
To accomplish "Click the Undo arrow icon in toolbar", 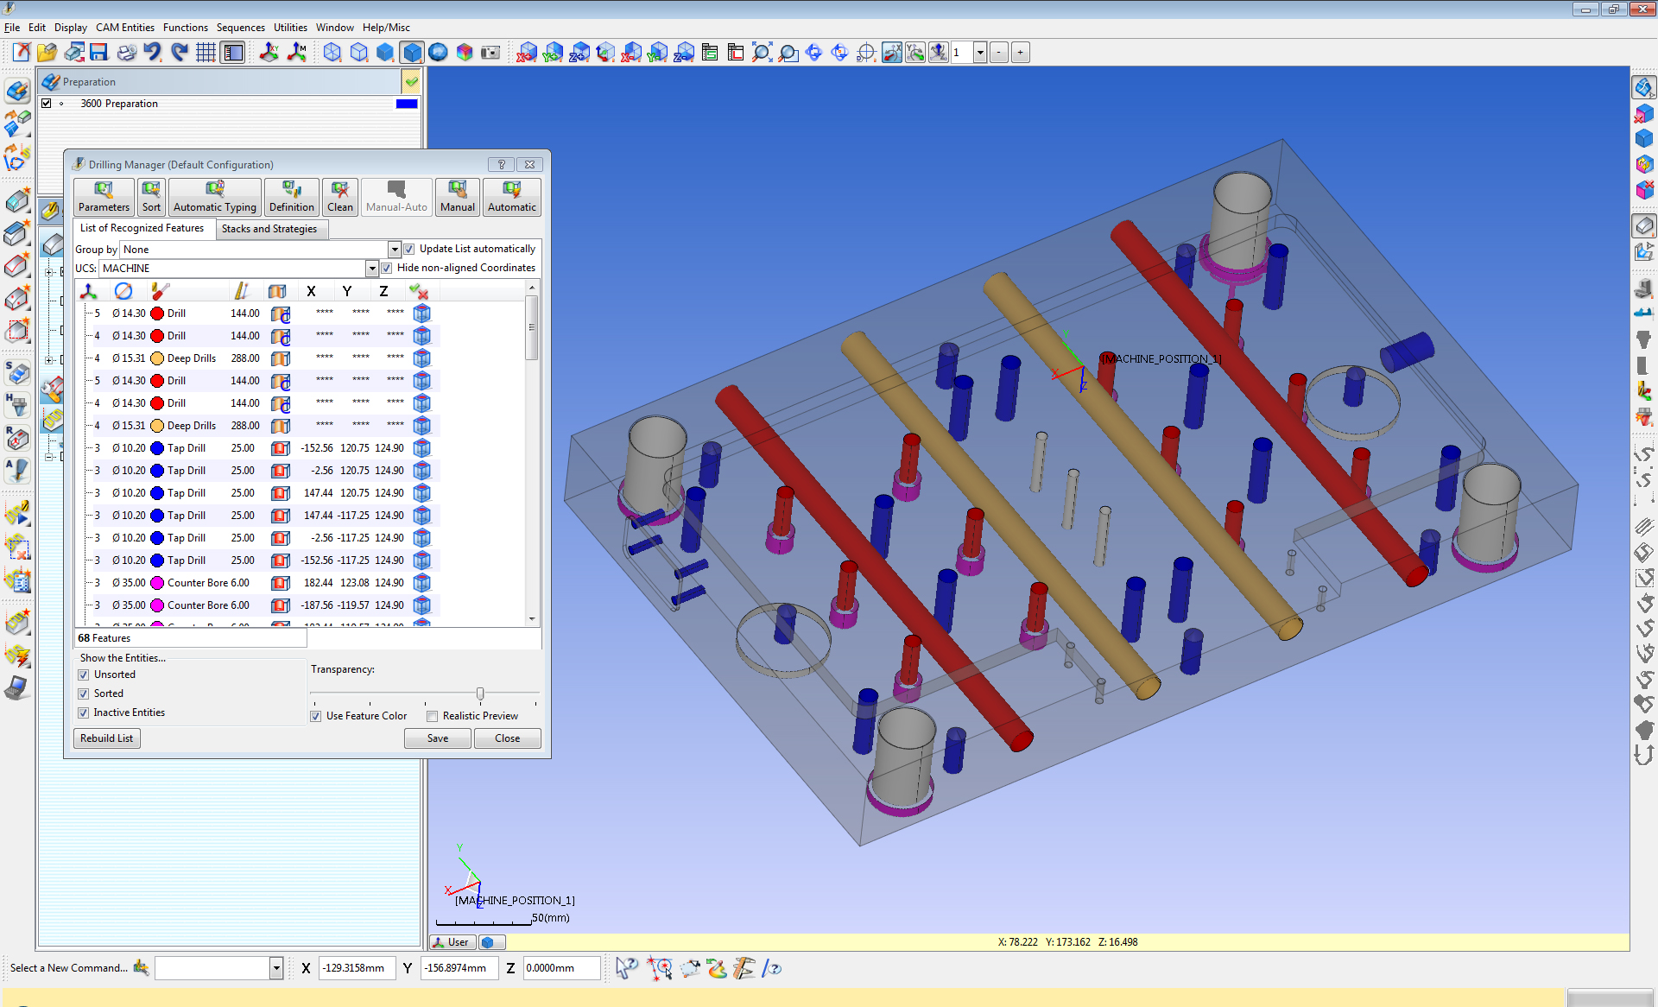I will pos(153,53).
